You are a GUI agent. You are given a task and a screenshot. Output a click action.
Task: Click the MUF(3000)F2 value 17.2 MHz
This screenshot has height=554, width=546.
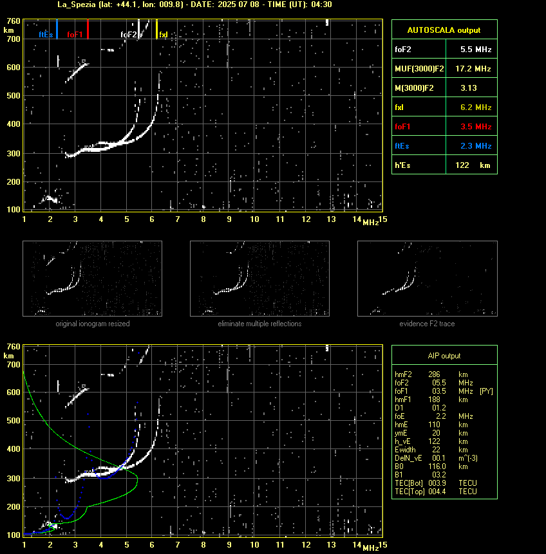(x=473, y=69)
